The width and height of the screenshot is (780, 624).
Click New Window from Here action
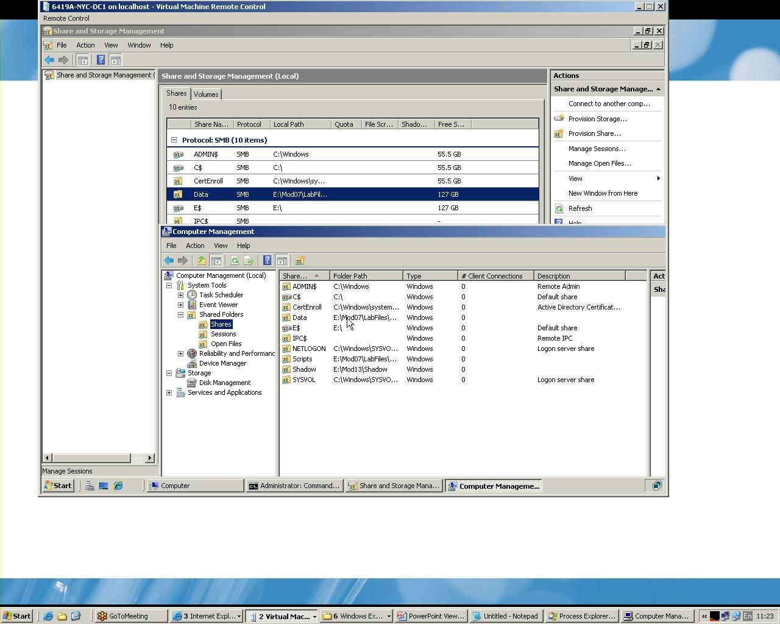pos(603,193)
